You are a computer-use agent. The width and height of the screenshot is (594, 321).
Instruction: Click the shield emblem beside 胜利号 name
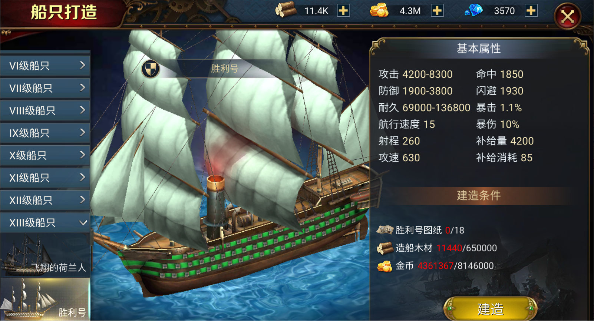(x=151, y=69)
